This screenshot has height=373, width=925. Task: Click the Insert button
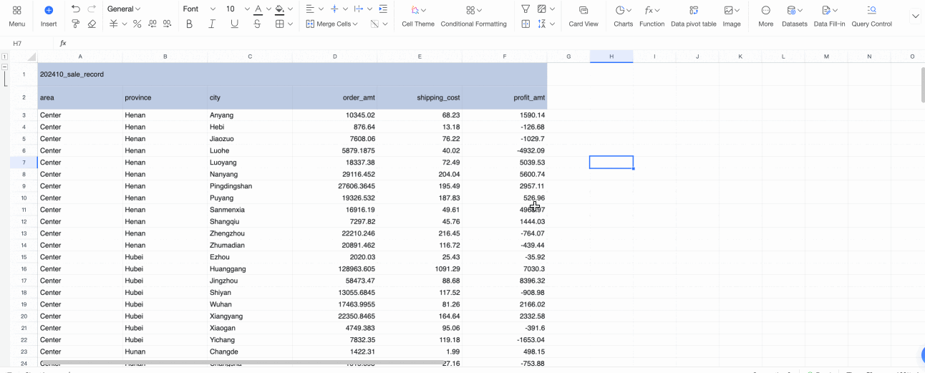click(x=49, y=16)
